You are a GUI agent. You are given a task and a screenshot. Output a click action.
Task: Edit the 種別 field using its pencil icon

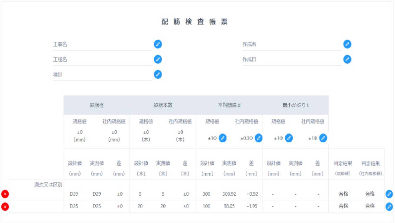[x=158, y=74]
